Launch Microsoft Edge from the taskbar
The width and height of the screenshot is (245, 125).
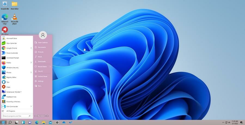pyautogui.click(x=37, y=123)
